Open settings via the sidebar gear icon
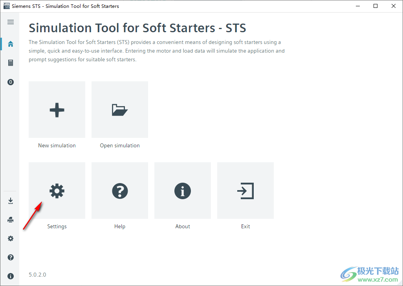The height and width of the screenshot is (286, 403). (x=11, y=238)
